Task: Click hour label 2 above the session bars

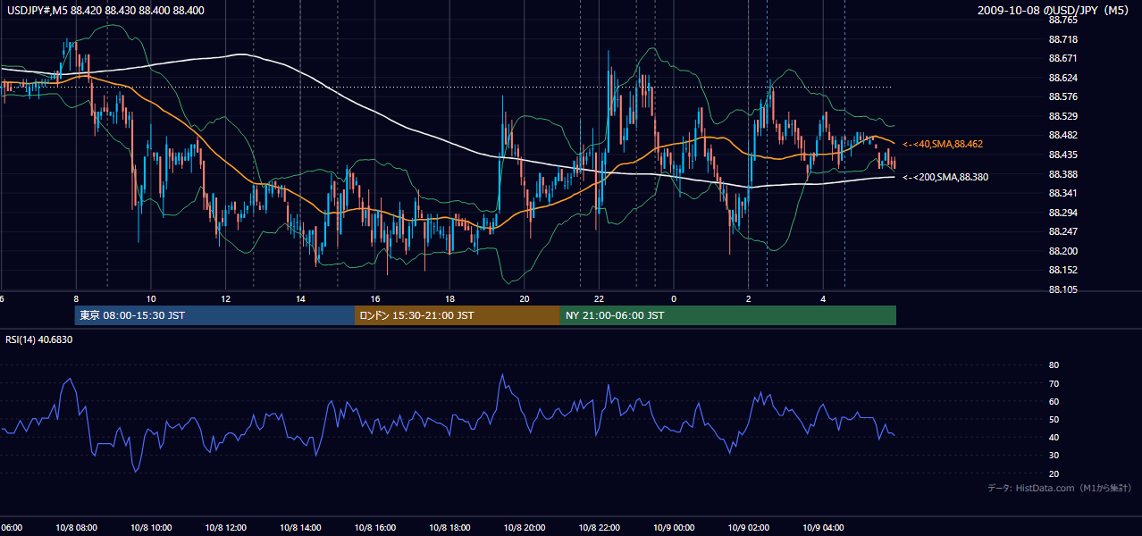Action: click(748, 298)
